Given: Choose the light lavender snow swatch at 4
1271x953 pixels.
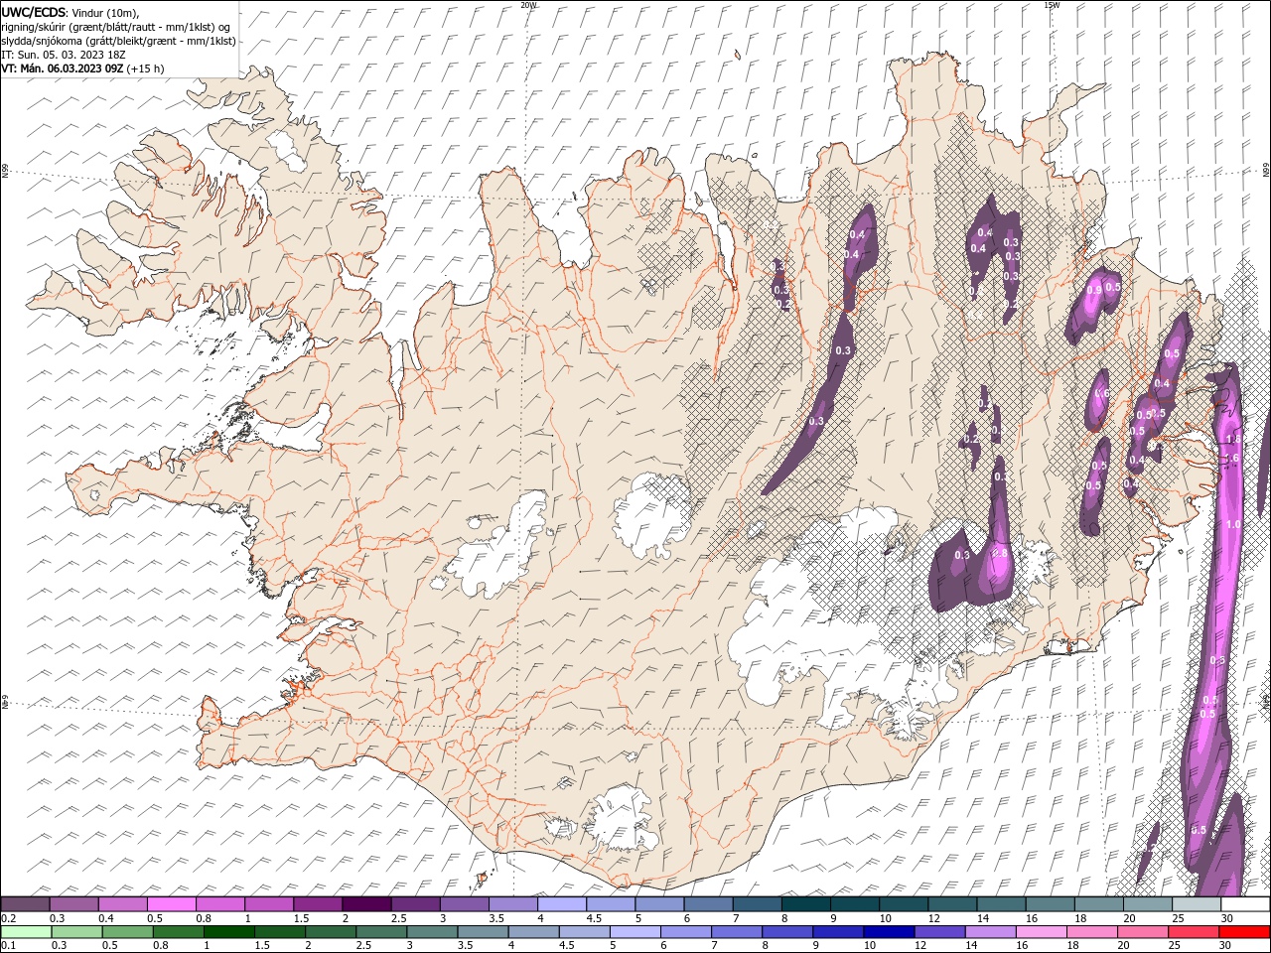Looking at the screenshot, I should (561, 904).
